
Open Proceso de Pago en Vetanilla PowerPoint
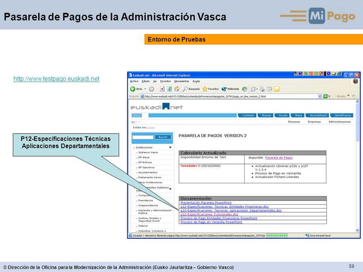click(x=211, y=222)
